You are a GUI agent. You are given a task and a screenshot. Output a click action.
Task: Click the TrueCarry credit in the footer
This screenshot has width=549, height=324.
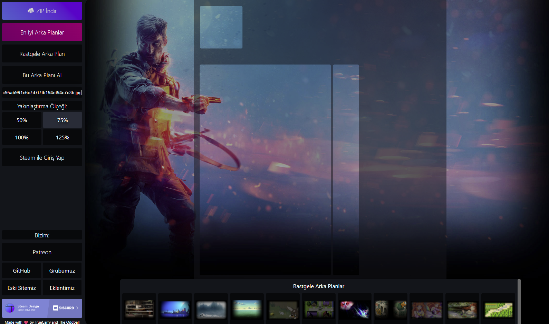click(x=43, y=322)
